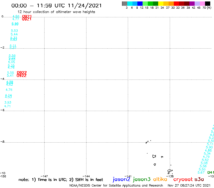Click the lavender legend color swatch

[x=197, y=3]
